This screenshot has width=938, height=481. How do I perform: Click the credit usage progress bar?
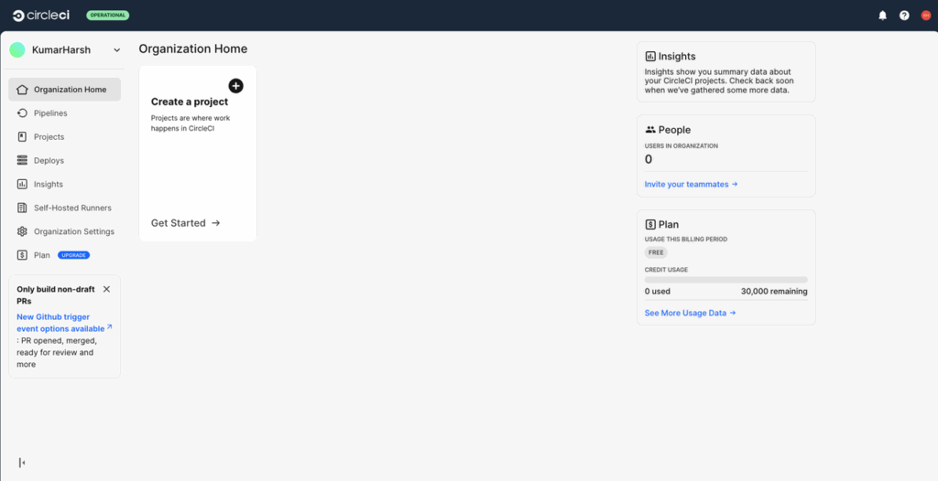725,280
